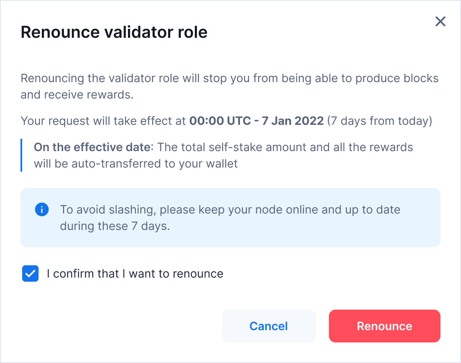The image size is (461, 363).
Task: Click the bold "On the effective date" text
Action: pos(92,147)
